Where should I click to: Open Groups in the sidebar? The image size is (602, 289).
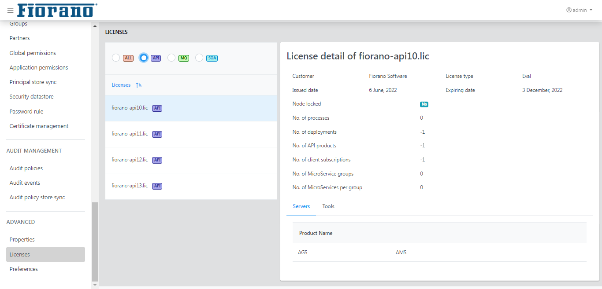(x=19, y=24)
